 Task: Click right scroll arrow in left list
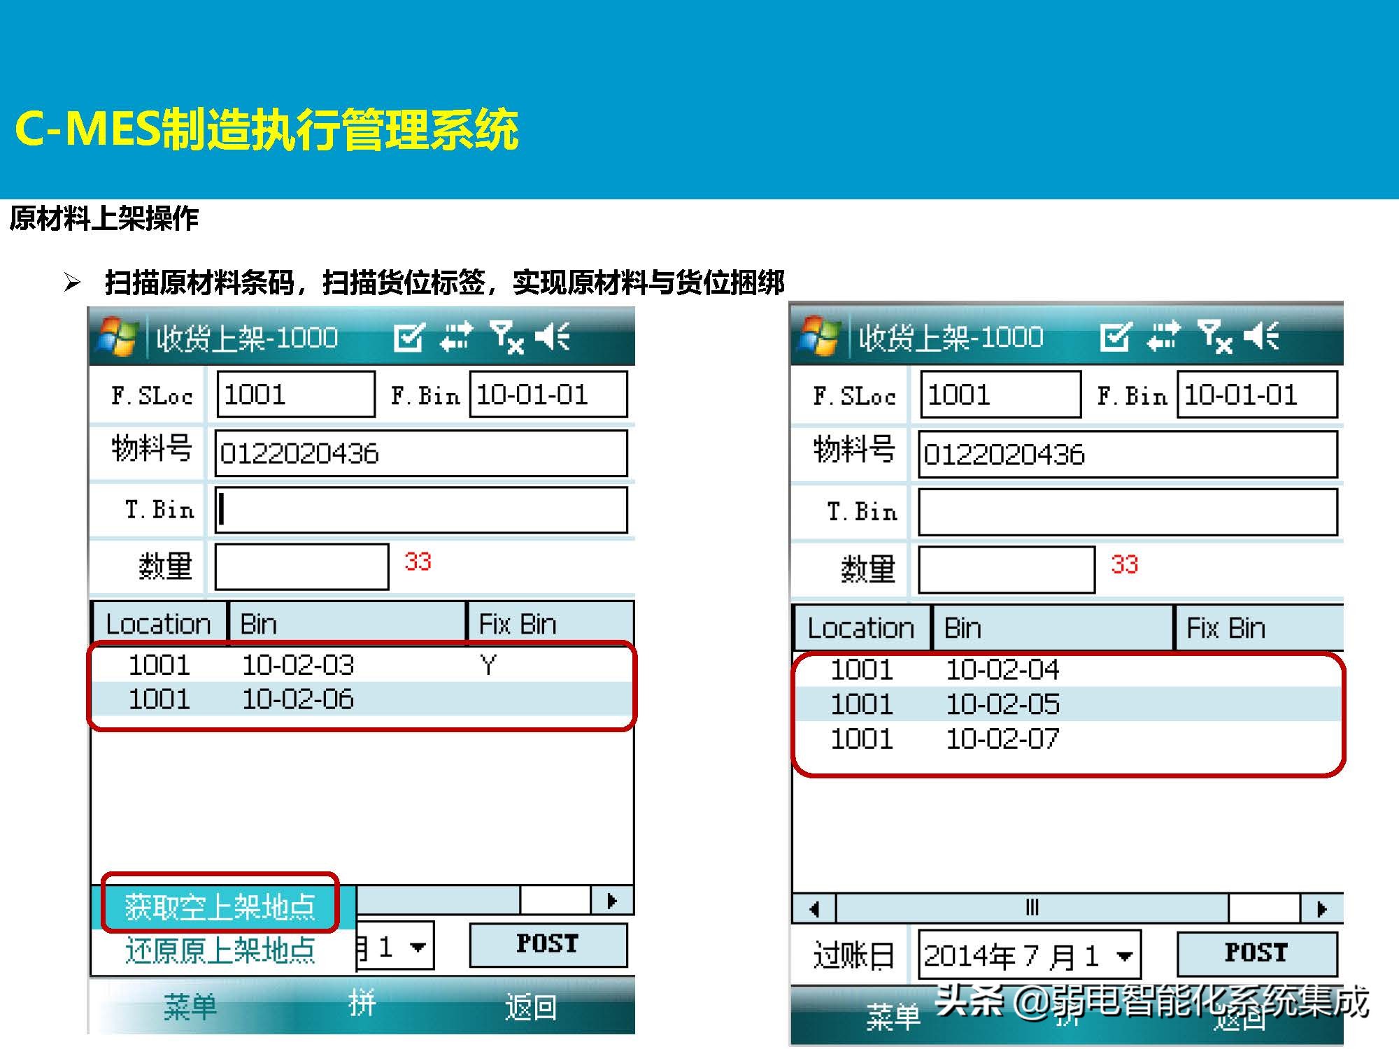tap(612, 901)
